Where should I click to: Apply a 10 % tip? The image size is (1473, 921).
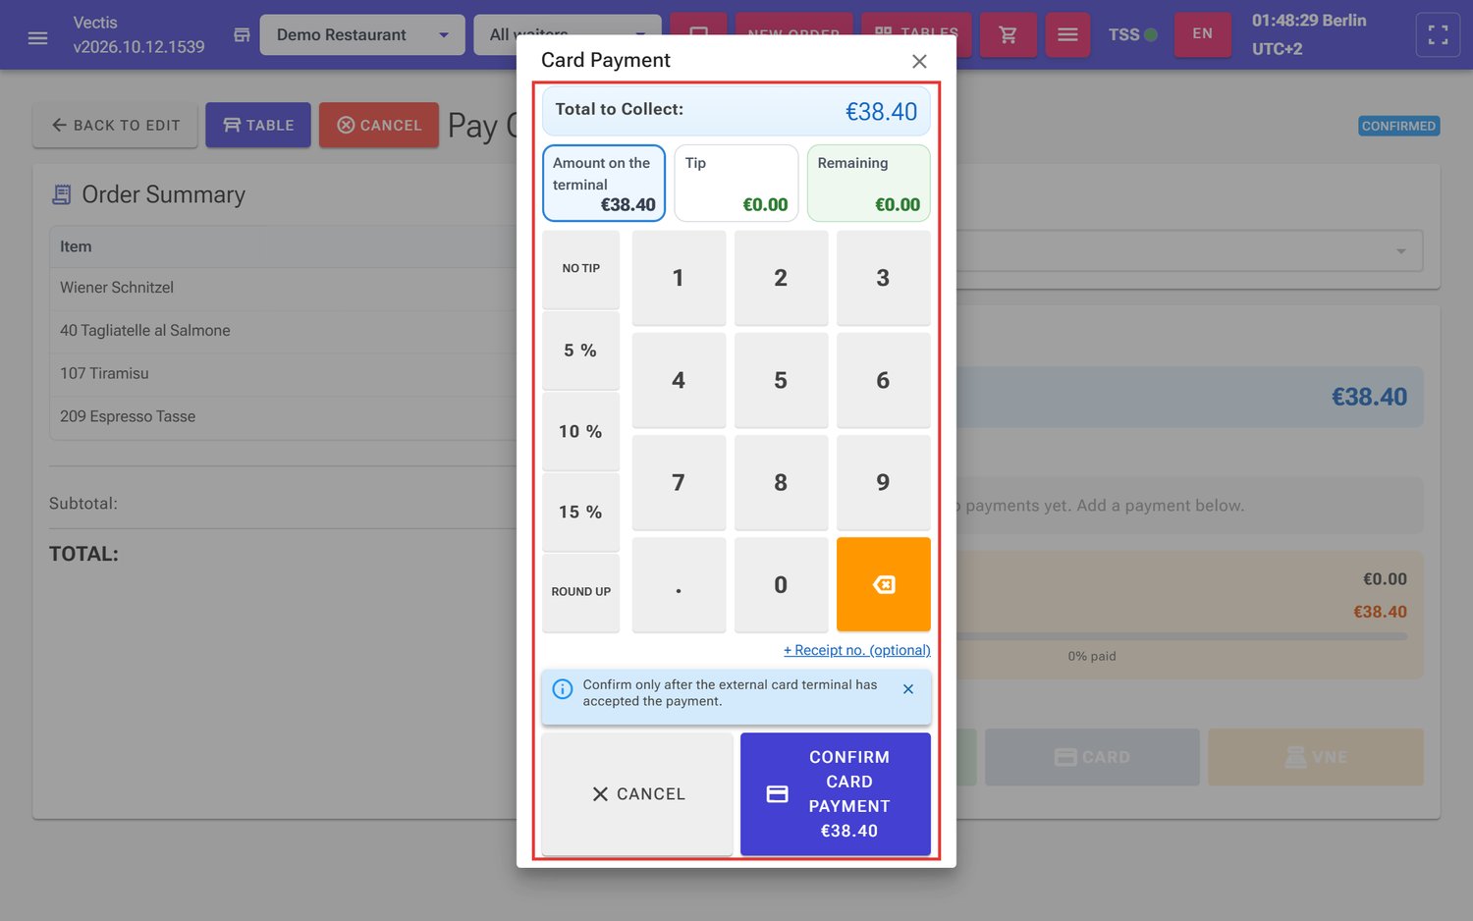[581, 432]
